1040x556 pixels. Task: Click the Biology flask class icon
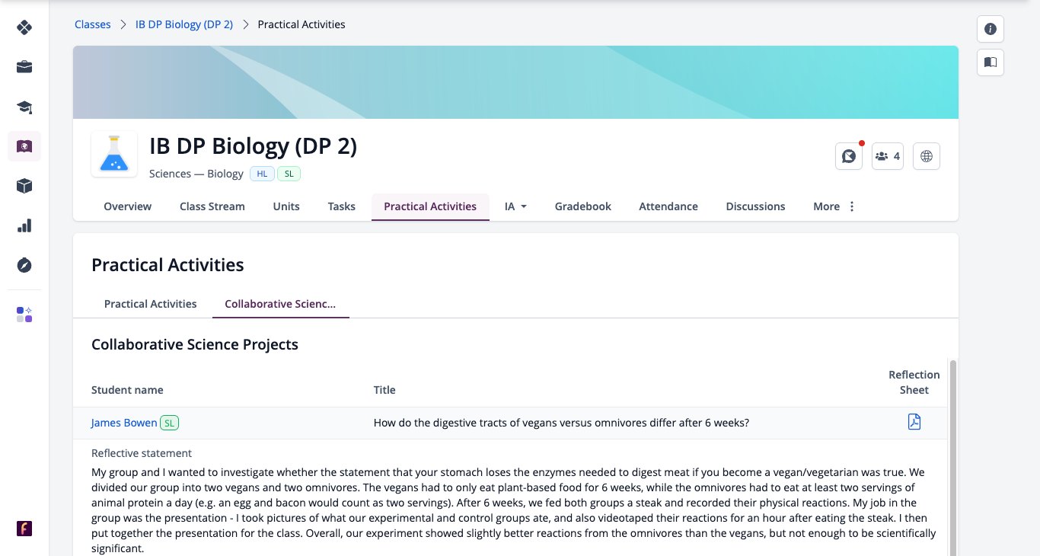(114, 154)
